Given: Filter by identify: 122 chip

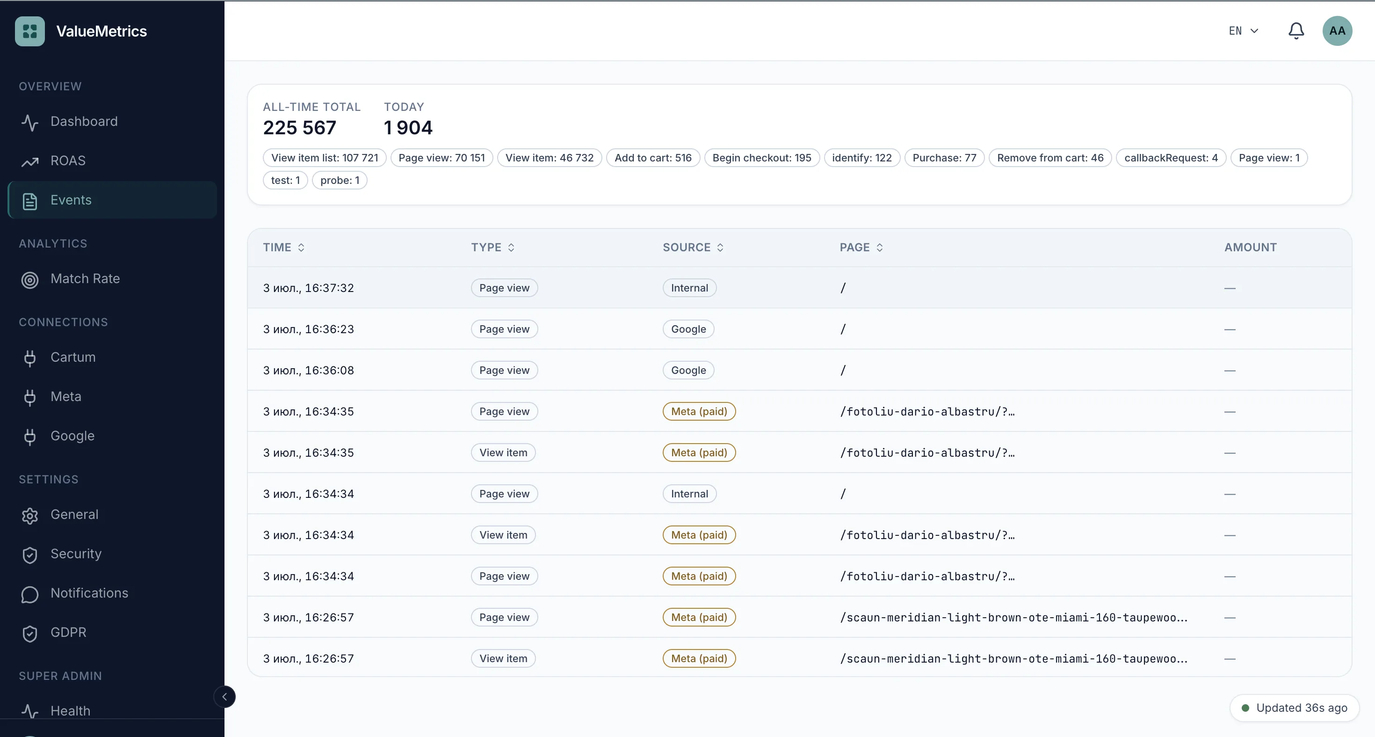Looking at the screenshot, I should click(x=861, y=158).
